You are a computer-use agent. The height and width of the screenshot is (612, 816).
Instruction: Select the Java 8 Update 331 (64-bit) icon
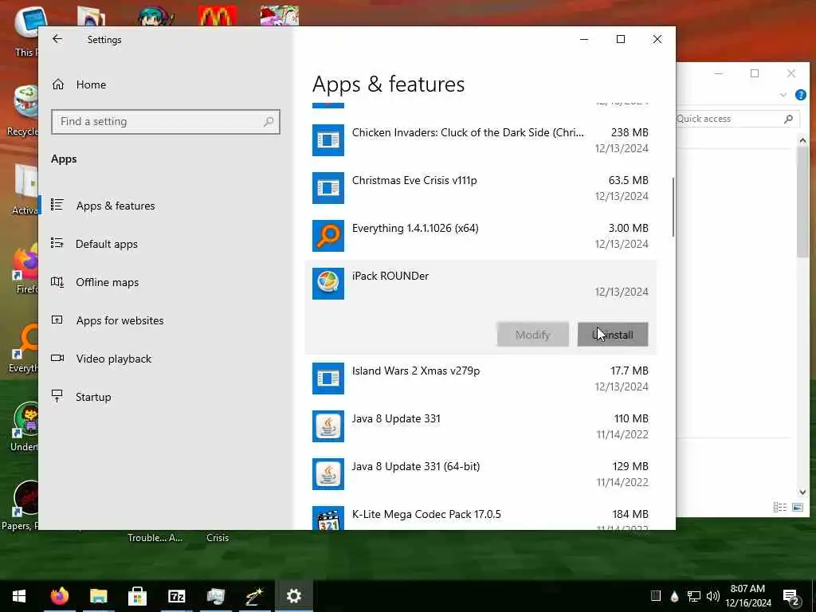(x=328, y=474)
